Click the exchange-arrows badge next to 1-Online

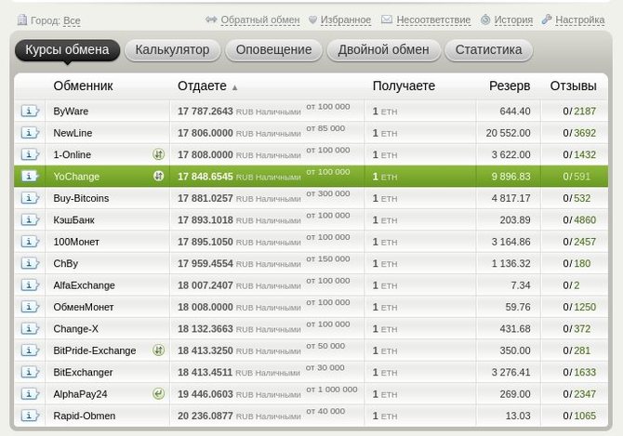coord(158,154)
